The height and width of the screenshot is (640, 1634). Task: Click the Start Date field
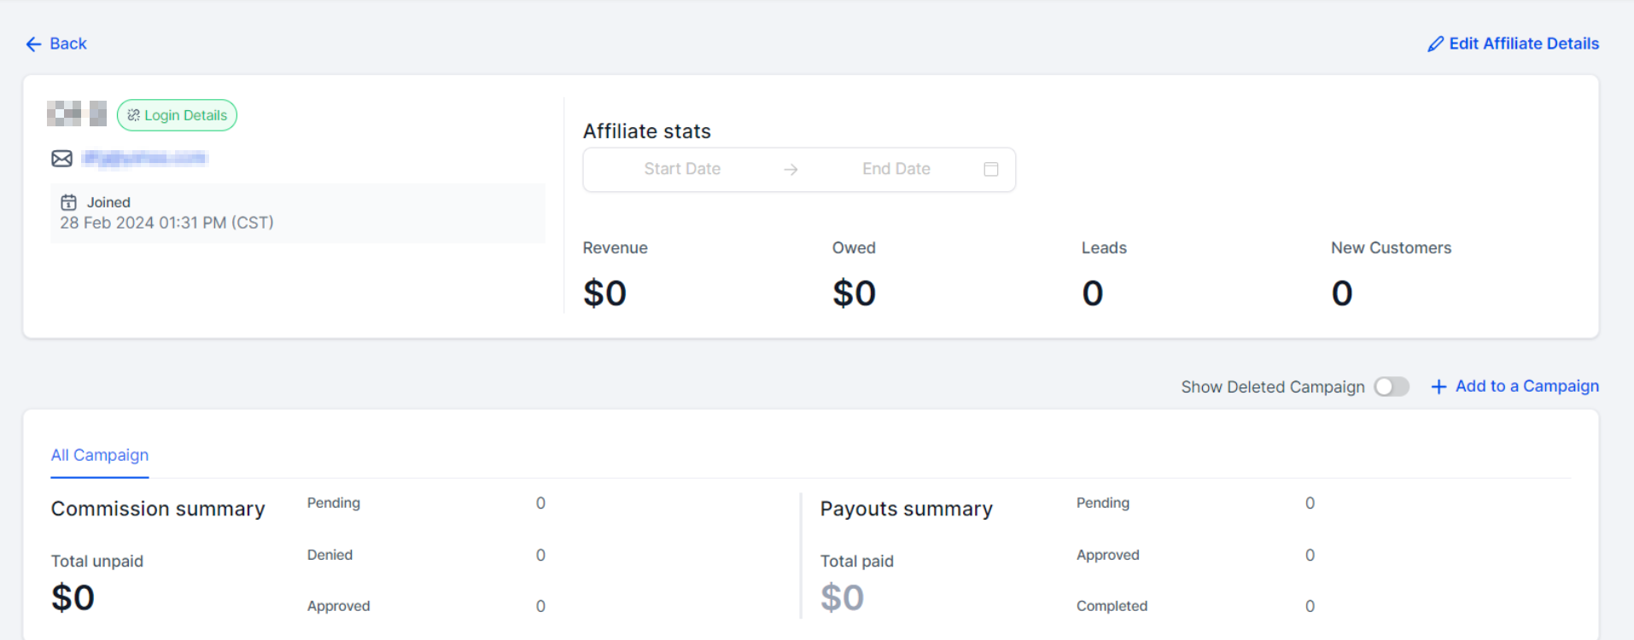tap(682, 169)
